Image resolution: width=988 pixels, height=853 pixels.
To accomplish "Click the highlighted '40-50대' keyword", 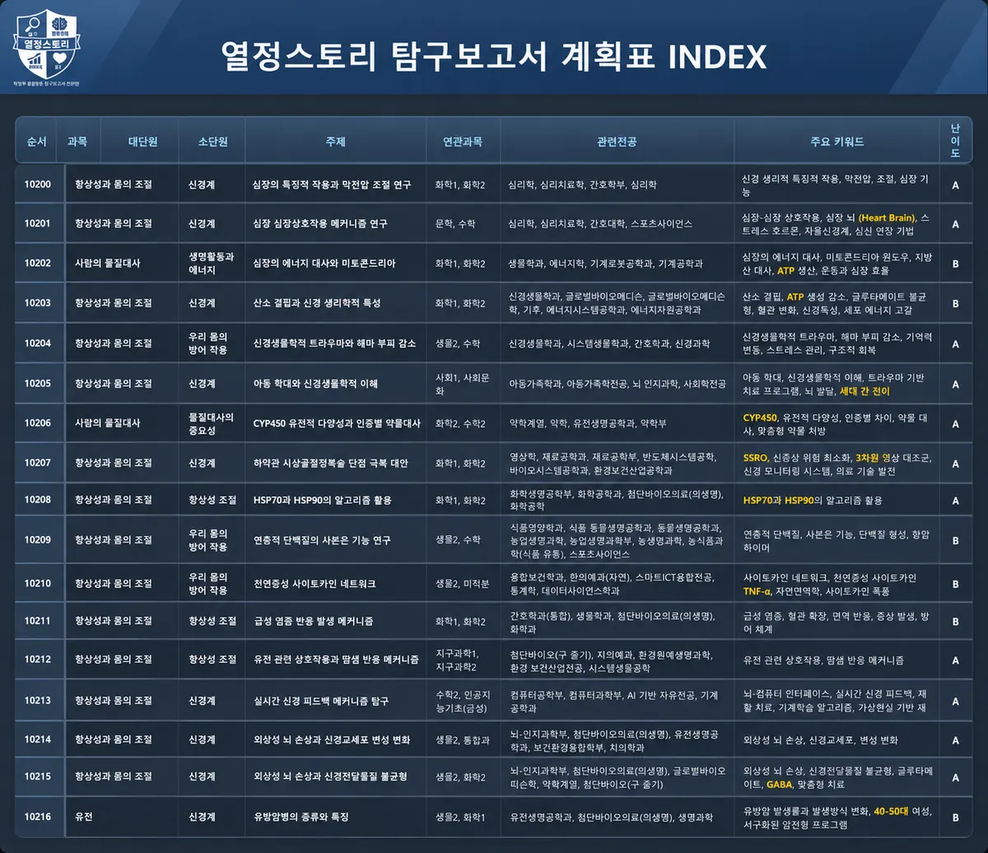I will [x=891, y=810].
